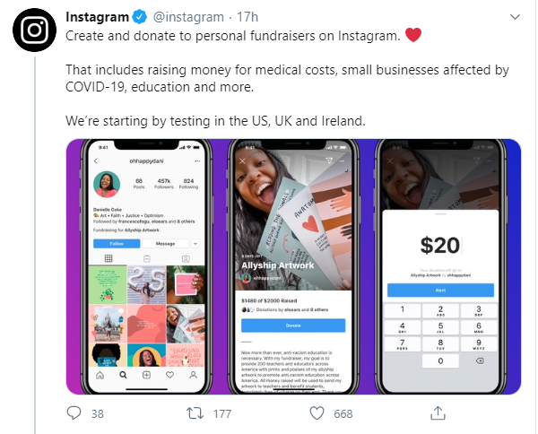This screenshot has height=434, width=538.
Task: Select the blue verified badge beside Instagram
Action: click(x=140, y=17)
